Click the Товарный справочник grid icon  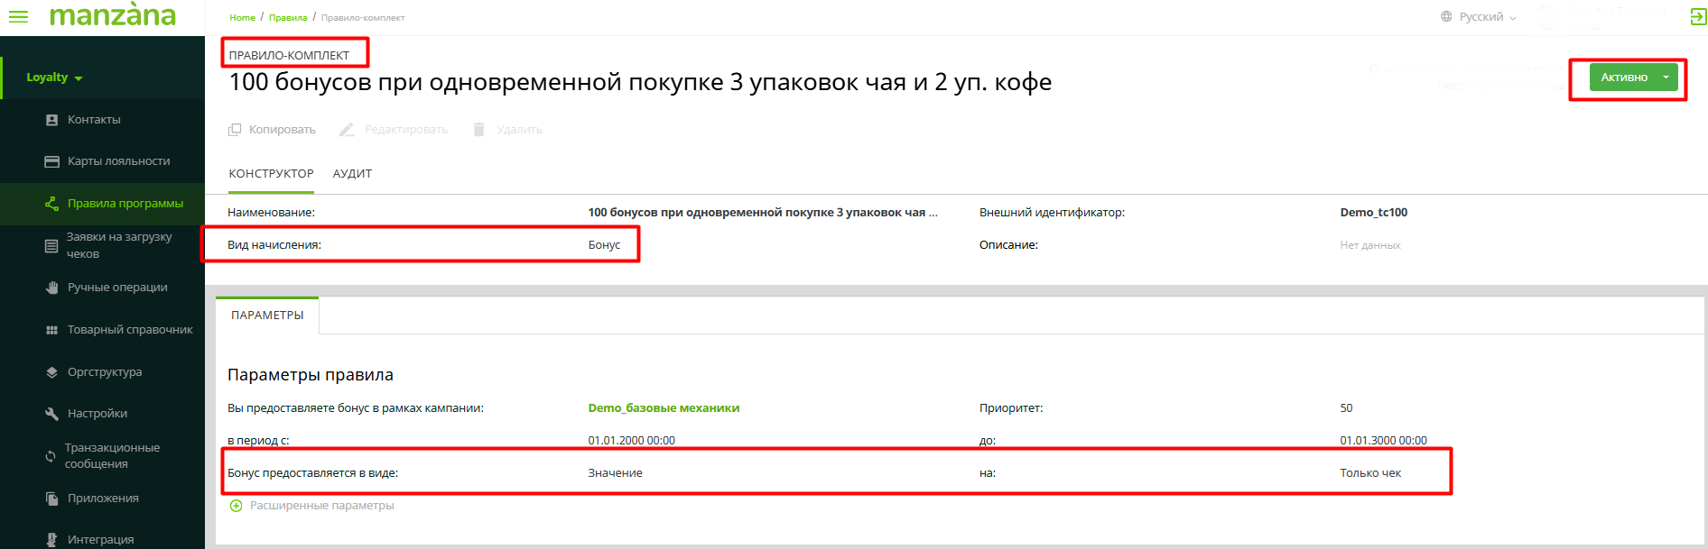coord(51,330)
